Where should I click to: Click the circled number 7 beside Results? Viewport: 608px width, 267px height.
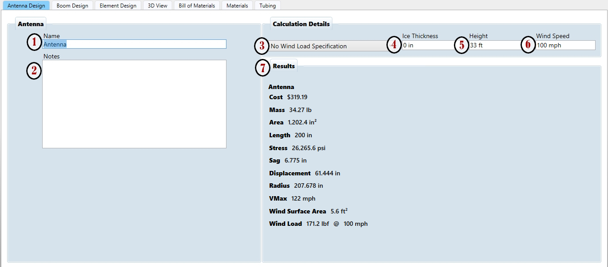tap(263, 68)
